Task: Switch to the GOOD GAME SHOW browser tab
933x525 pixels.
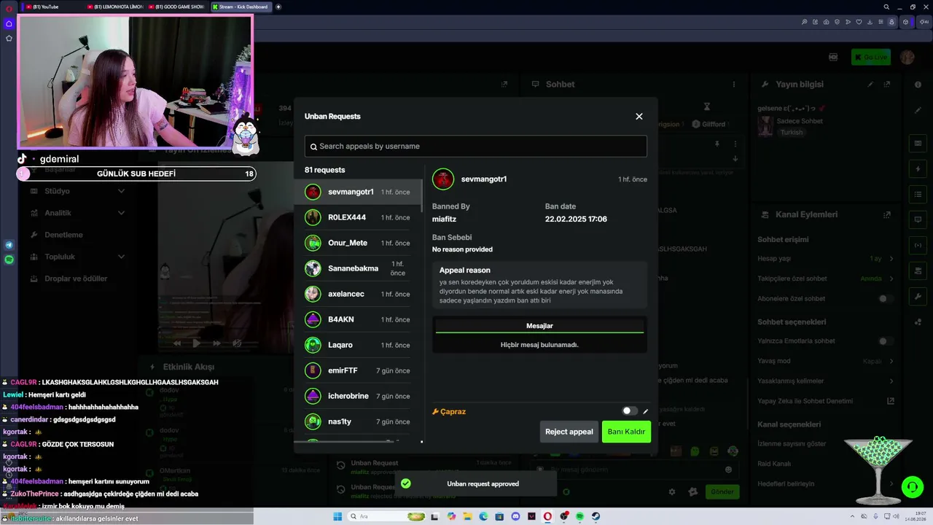Action: point(178,7)
